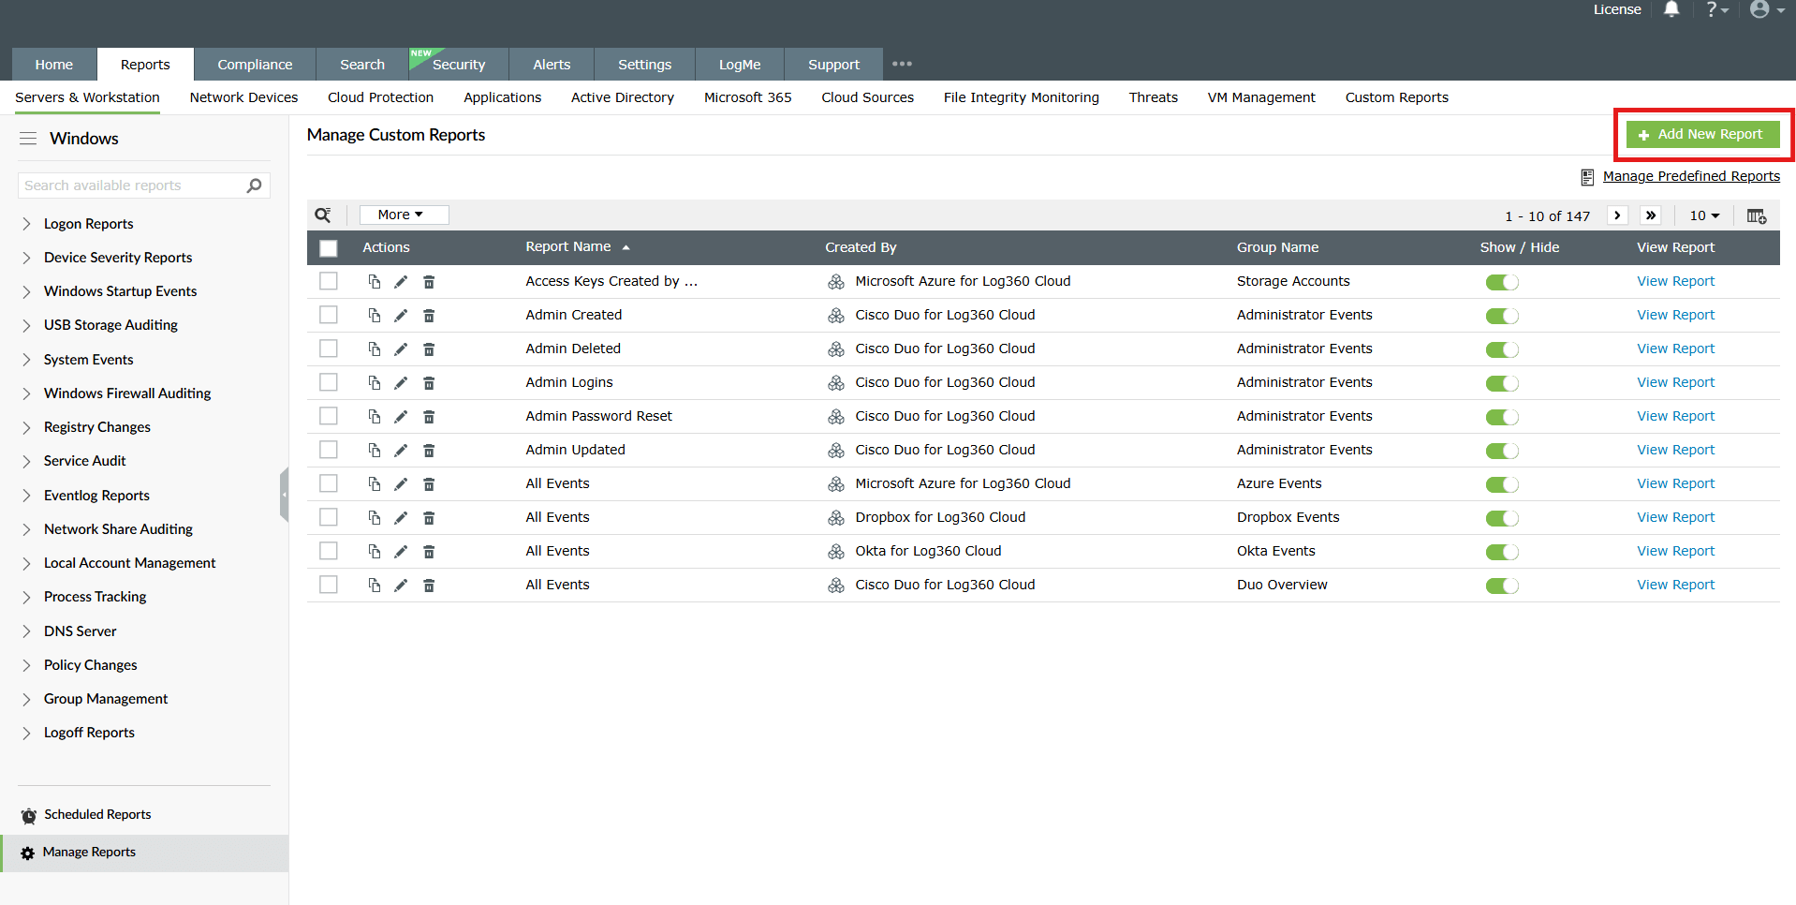Screen dimensions: 1796x905
Task: Copy the Admin Password Reset report
Action: pos(374,417)
